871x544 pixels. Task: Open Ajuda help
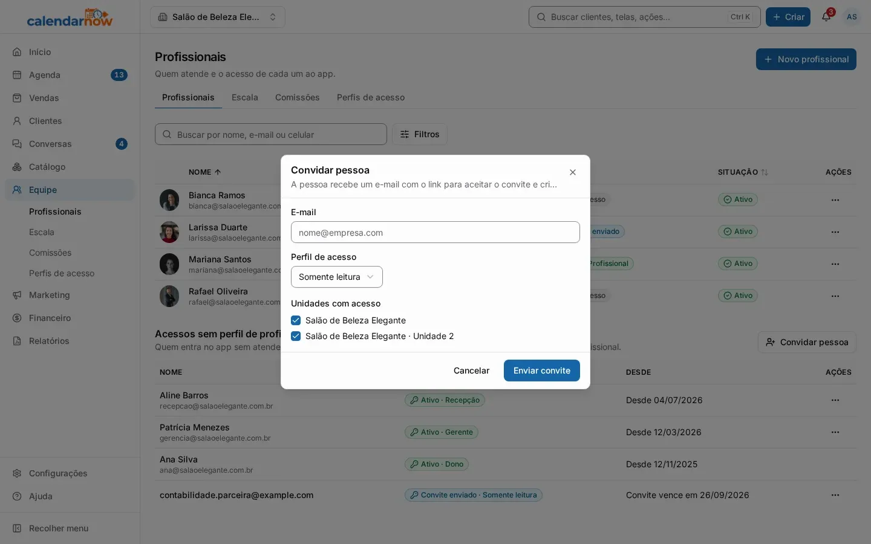coord(70,496)
